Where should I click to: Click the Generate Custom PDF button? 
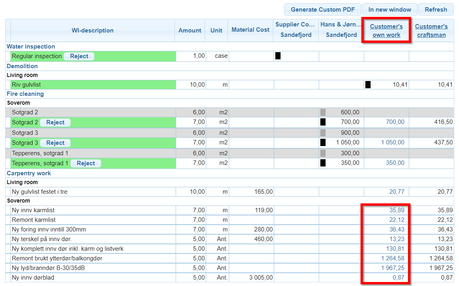click(323, 10)
